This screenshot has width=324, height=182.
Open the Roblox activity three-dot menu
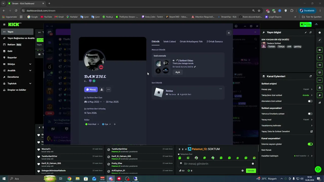point(220,89)
